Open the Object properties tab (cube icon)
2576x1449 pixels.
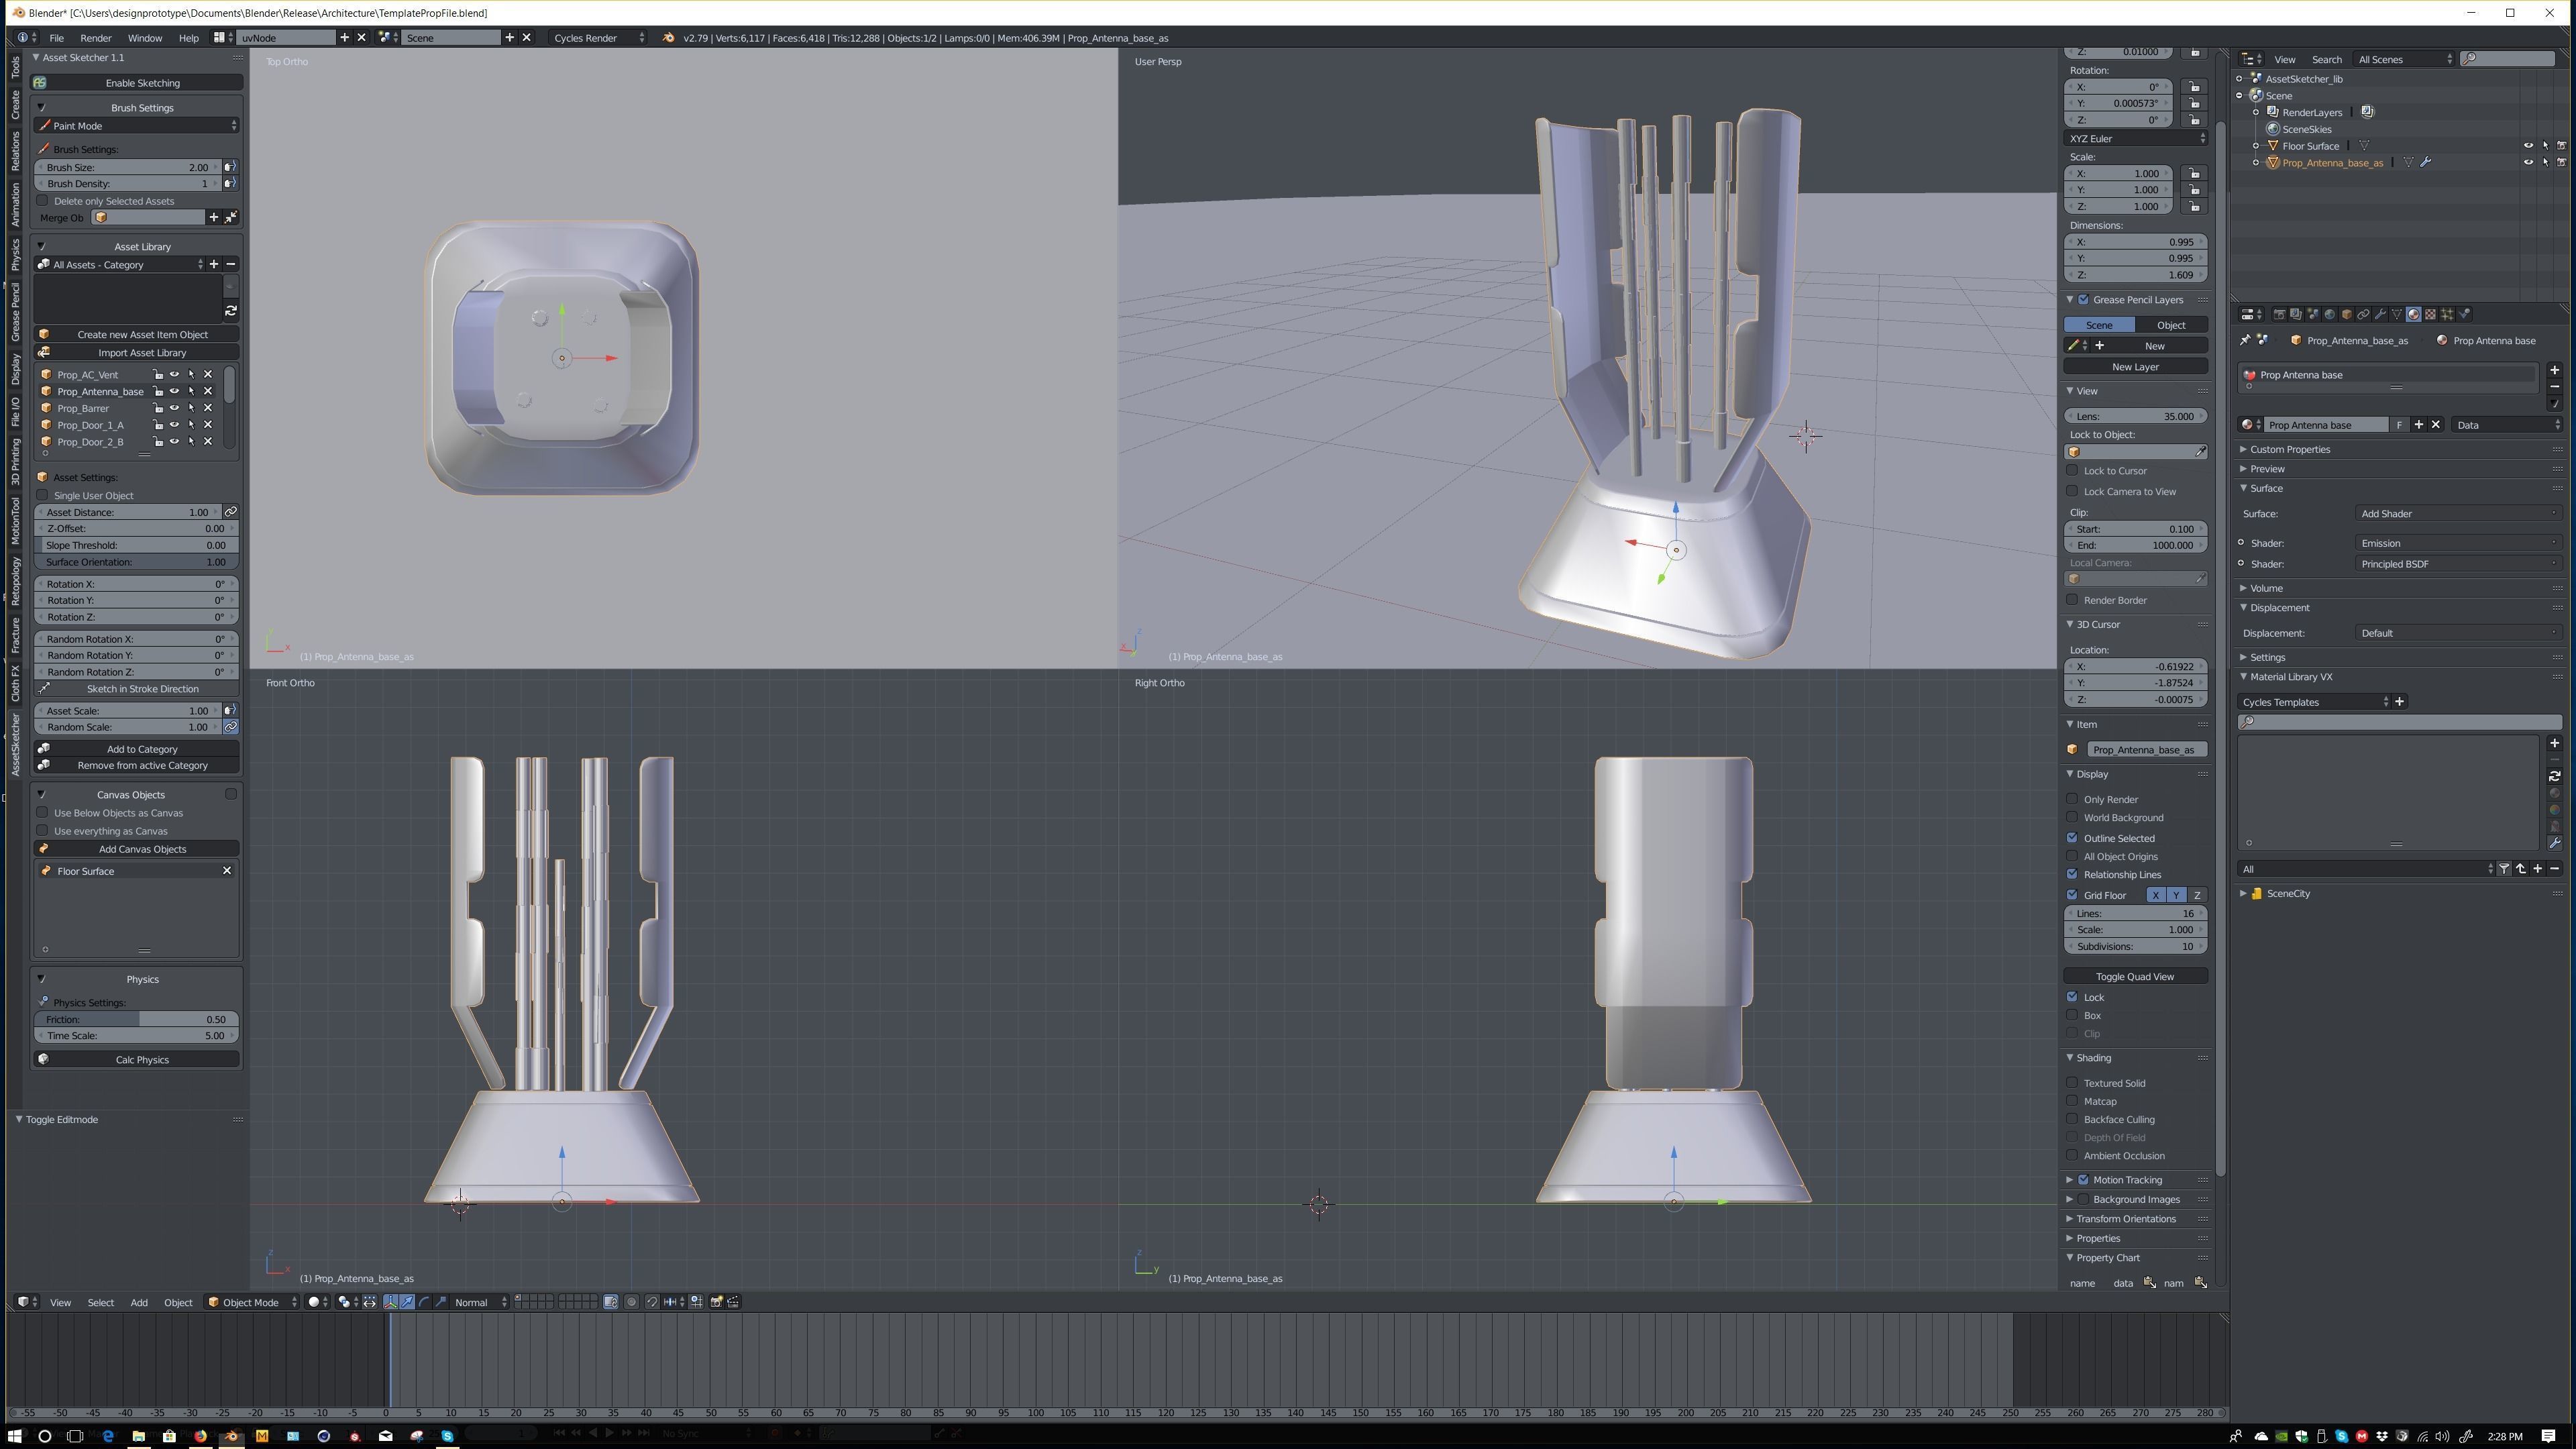[x=2347, y=314]
